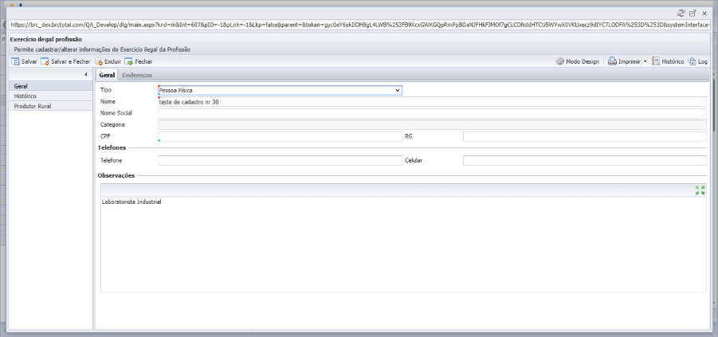Close the dialog with X button

pos(704,14)
